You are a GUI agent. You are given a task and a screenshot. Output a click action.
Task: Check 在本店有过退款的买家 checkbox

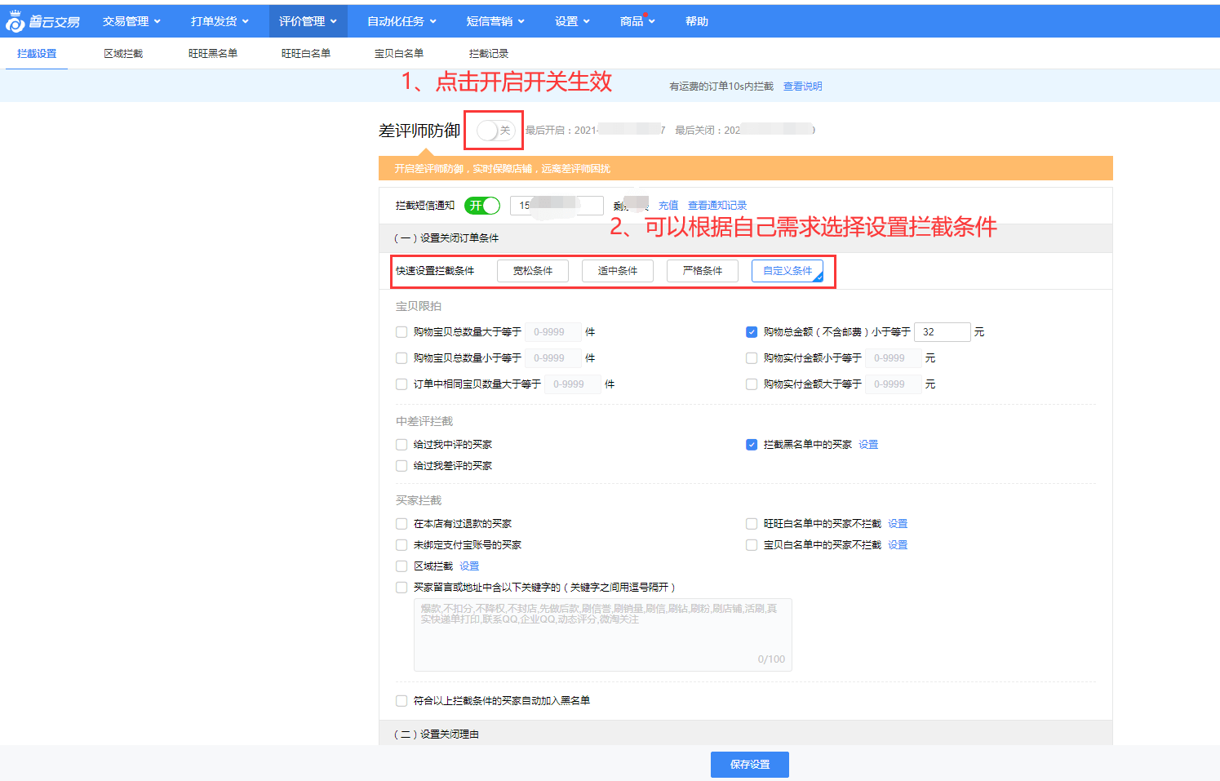click(401, 524)
